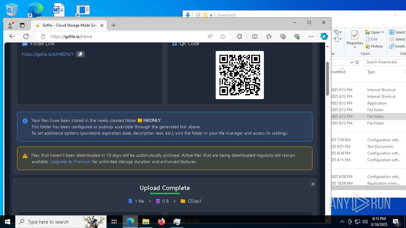The width and height of the screenshot is (406, 228).
Task: Click the info icon in the blue notice
Action: click(x=25, y=121)
